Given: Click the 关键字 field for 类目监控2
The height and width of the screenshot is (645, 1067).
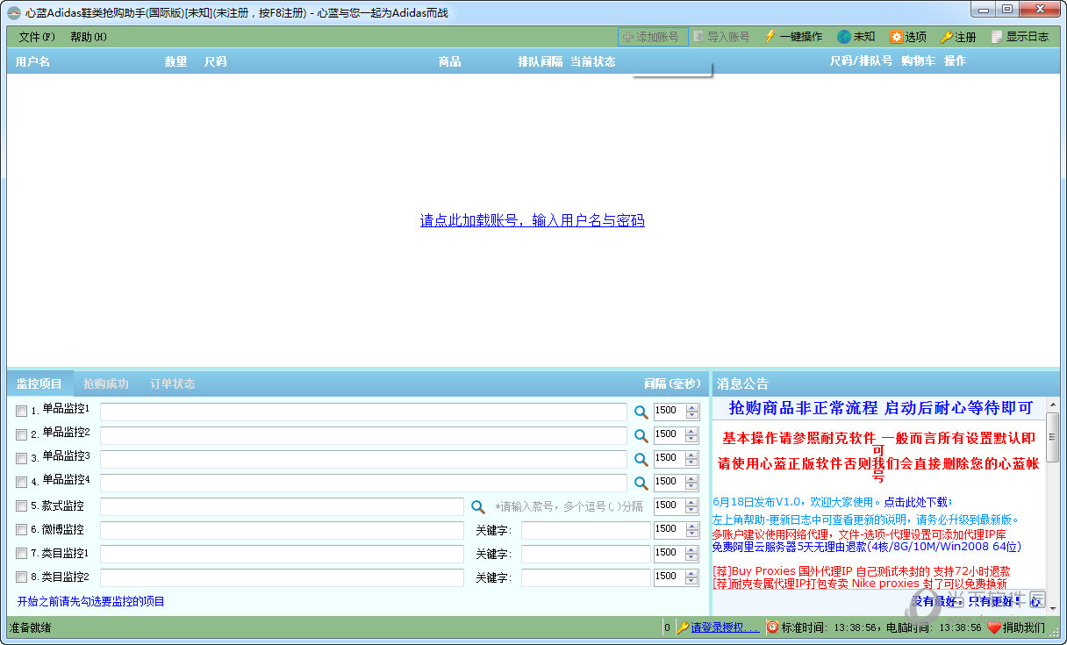Looking at the screenshot, I should coord(586,577).
